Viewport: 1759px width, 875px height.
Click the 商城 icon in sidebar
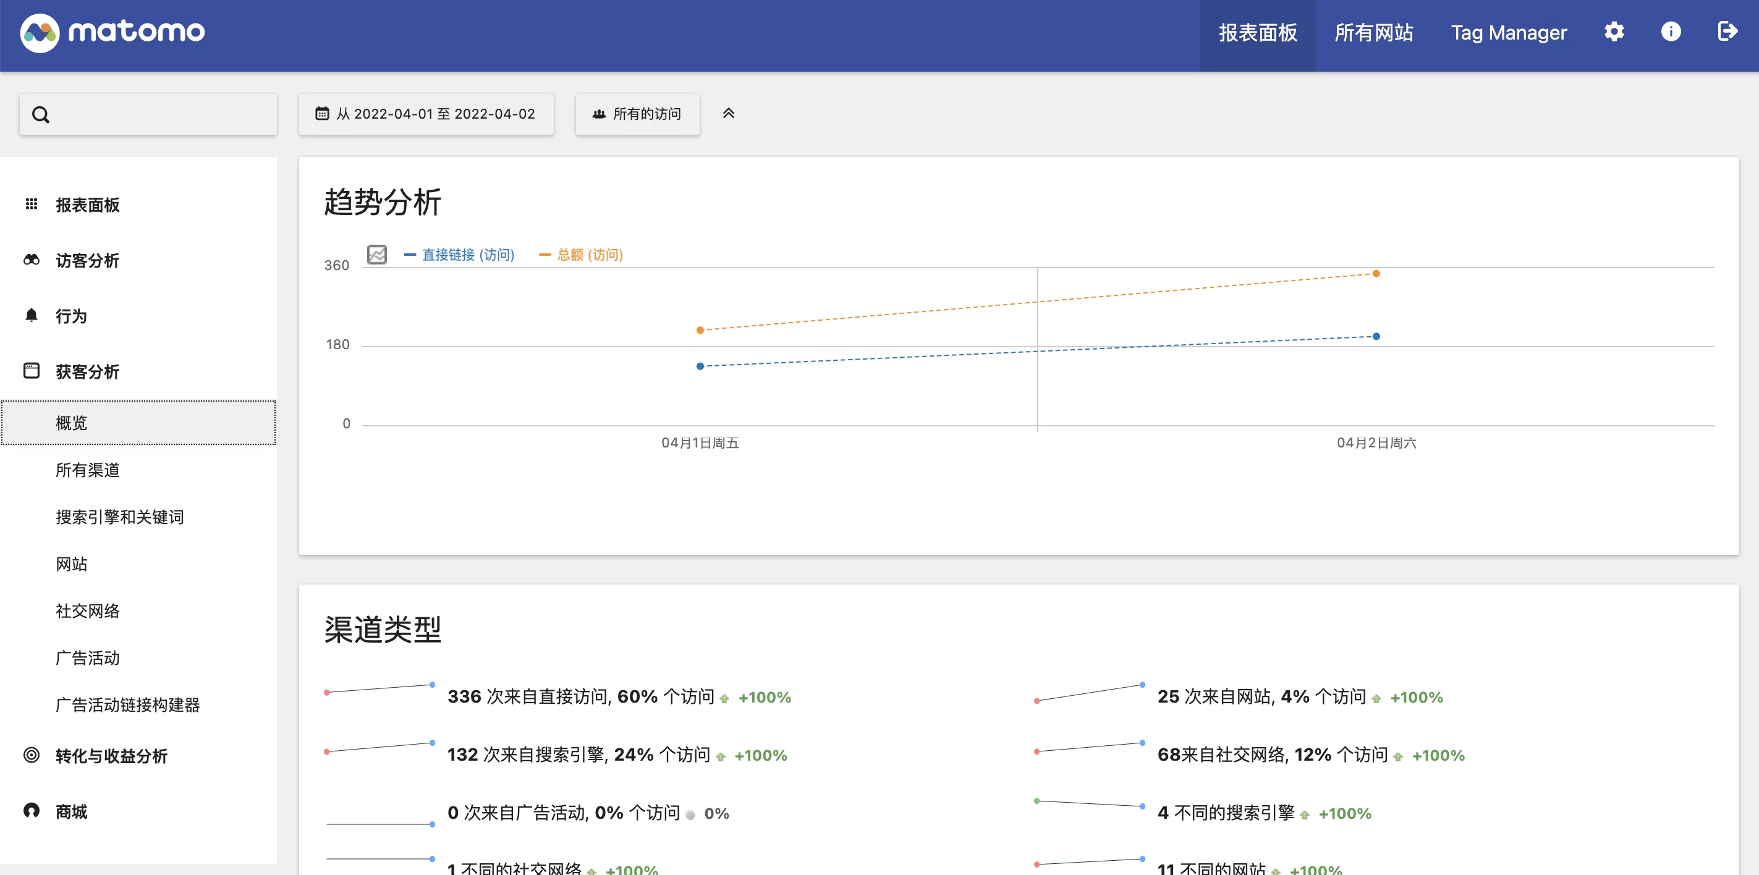[x=32, y=811]
